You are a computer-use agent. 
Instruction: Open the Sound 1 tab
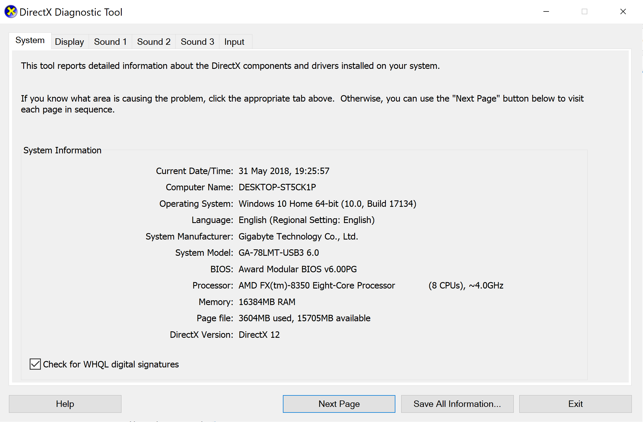[110, 42]
